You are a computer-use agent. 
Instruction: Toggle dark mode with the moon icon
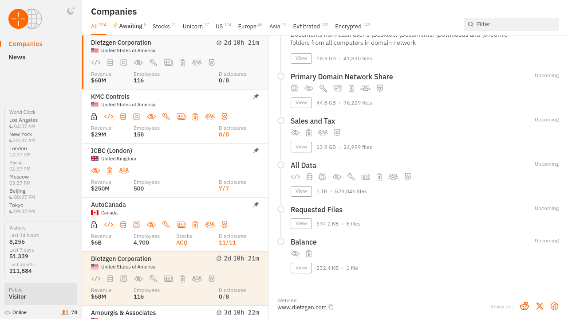[71, 11]
